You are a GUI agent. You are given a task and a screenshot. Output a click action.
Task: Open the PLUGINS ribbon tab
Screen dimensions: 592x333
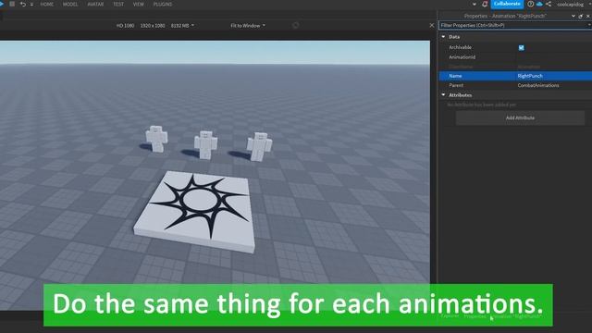[x=163, y=4]
